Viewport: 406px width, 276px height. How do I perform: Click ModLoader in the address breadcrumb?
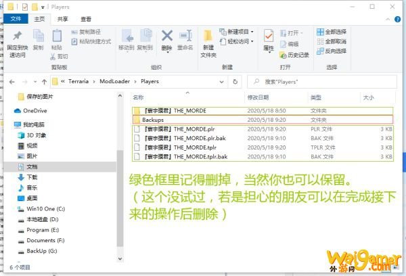[x=115, y=82]
